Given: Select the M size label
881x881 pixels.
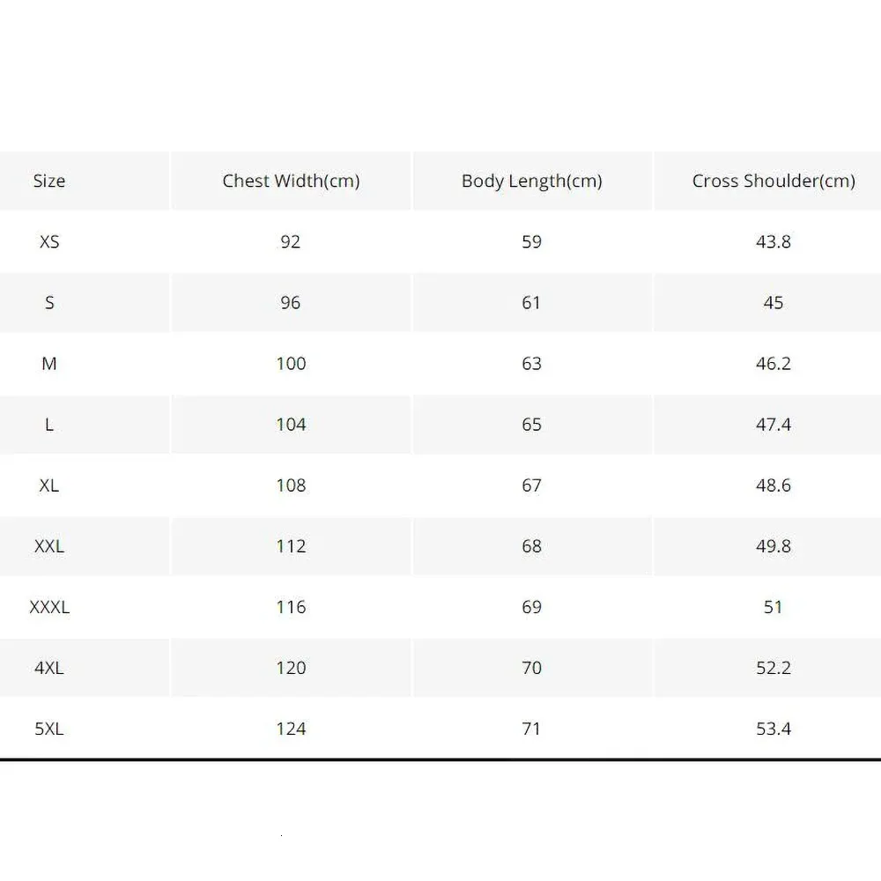Looking at the screenshot, I should click(49, 363).
